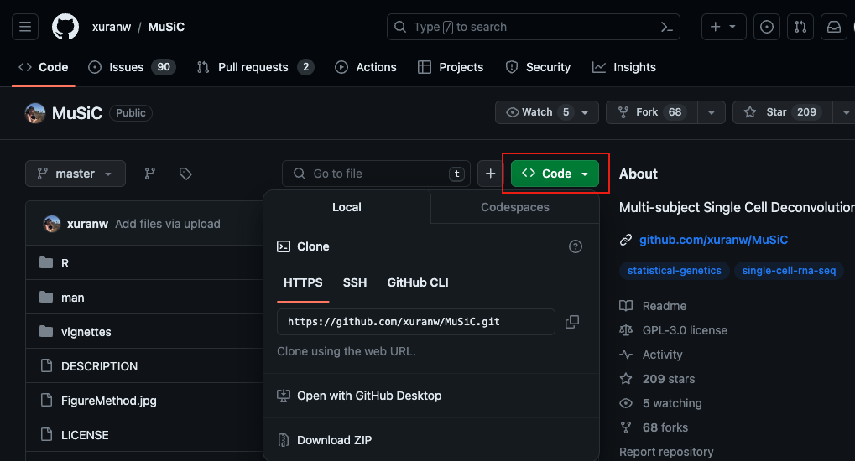Open the issues icon in top header
This screenshot has width=855, height=461.
coord(767,27)
